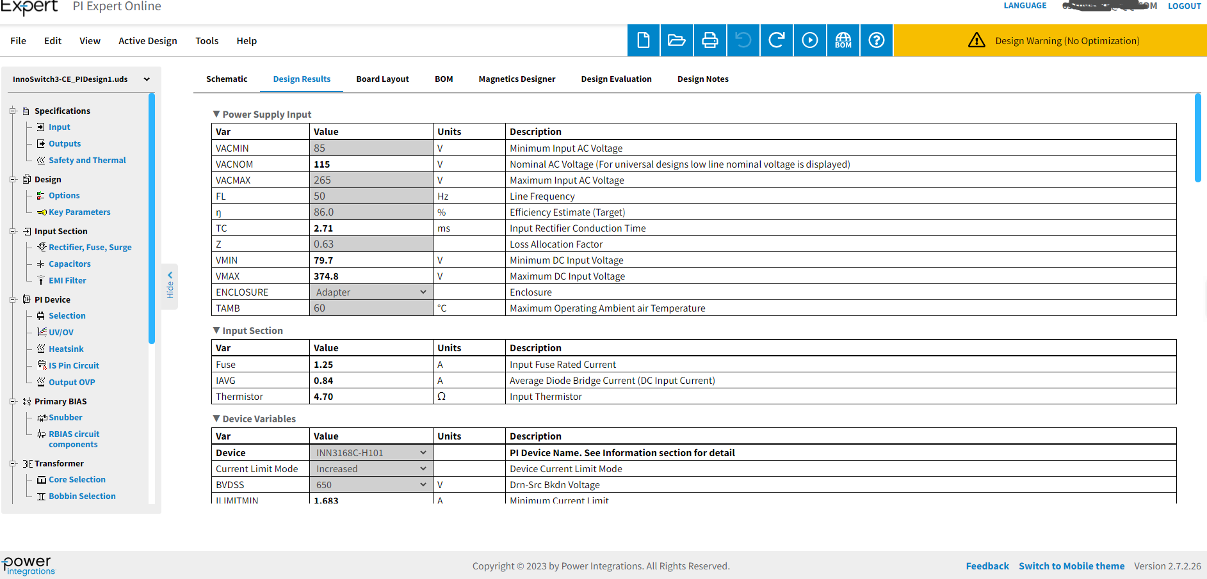Click the LANGUAGE link
Screen dimensions: 1207x579
pos(1025,5)
